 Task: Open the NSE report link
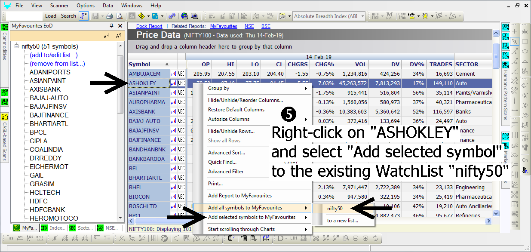coord(249,26)
